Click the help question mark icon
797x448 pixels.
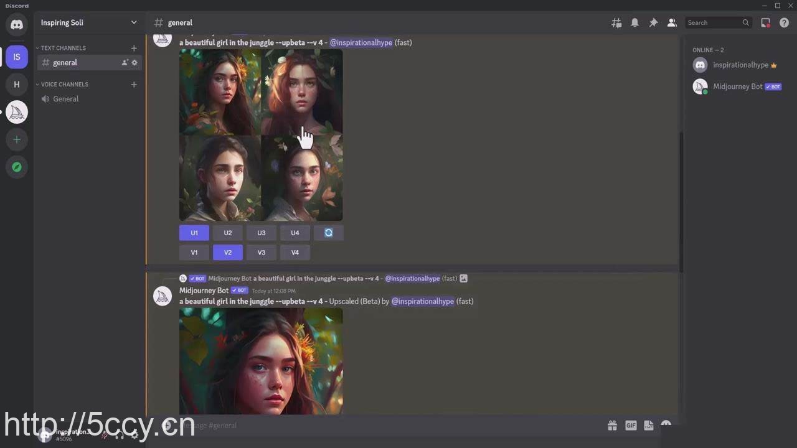click(x=784, y=22)
